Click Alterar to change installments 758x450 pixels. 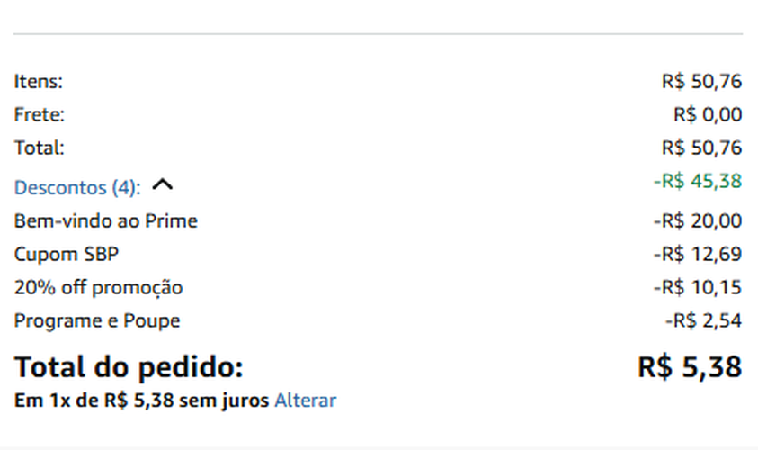305,400
